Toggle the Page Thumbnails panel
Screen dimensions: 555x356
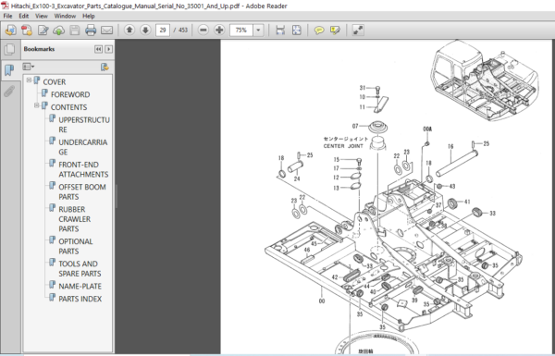(10, 49)
